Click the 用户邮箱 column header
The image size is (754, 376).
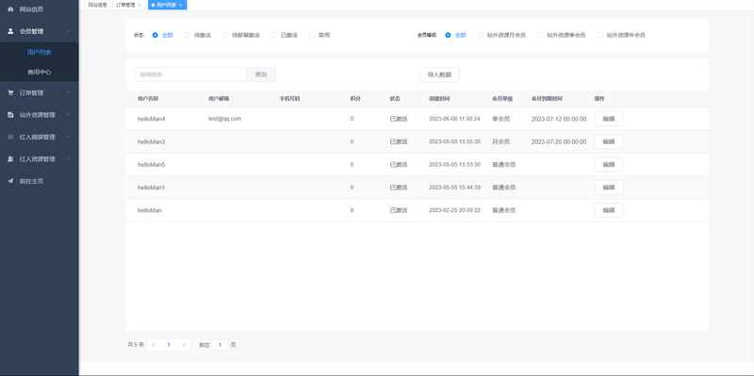point(219,99)
